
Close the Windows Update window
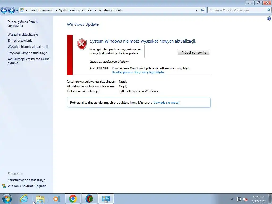click(267, 3)
